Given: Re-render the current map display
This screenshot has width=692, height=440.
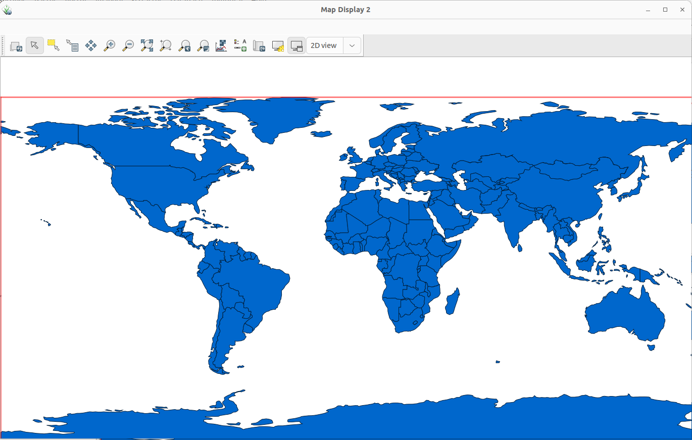Looking at the screenshot, I should click(x=16, y=45).
